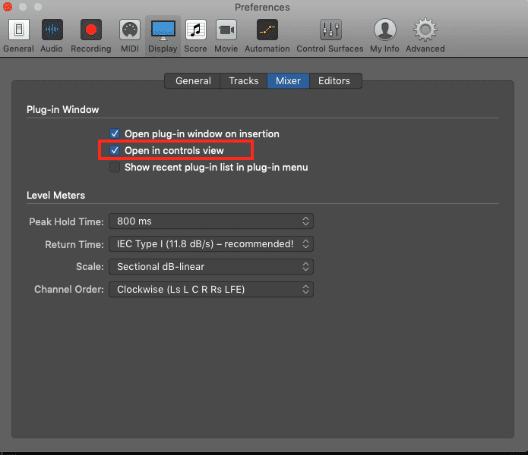Image resolution: width=528 pixels, height=455 pixels.
Task: Open the My Info person icon
Action: [x=384, y=30]
